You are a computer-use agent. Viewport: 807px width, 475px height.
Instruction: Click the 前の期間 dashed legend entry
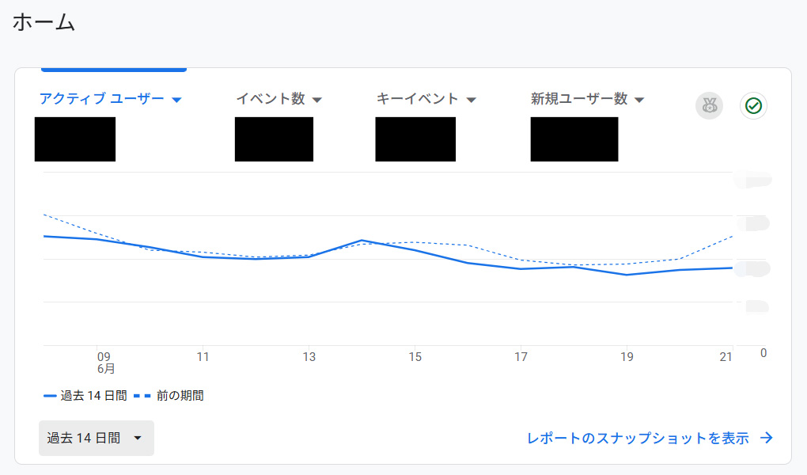click(x=169, y=396)
